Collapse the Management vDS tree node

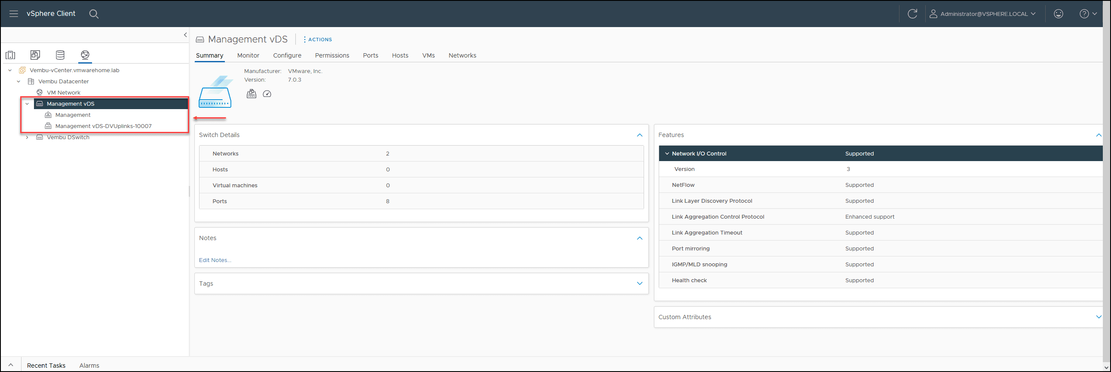click(27, 104)
